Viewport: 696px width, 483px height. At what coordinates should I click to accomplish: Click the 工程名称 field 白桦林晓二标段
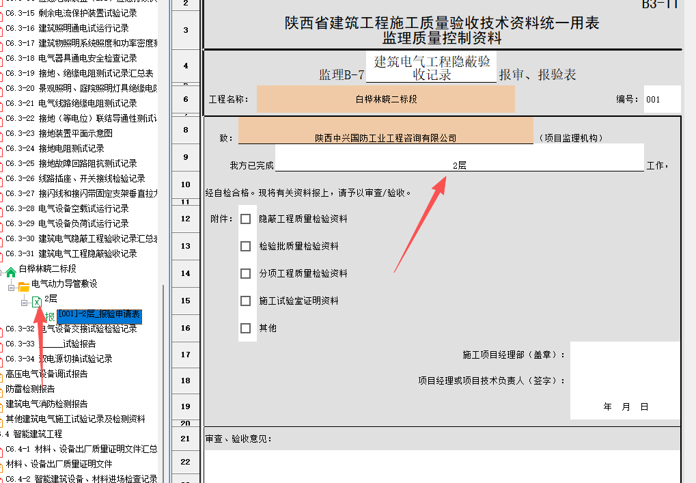tap(386, 99)
